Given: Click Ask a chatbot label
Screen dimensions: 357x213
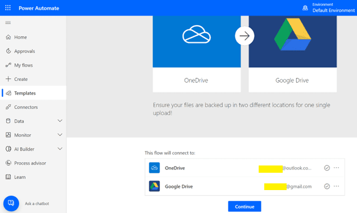Looking at the screenshot, I should pyautogui.click(x=37, y=203).
